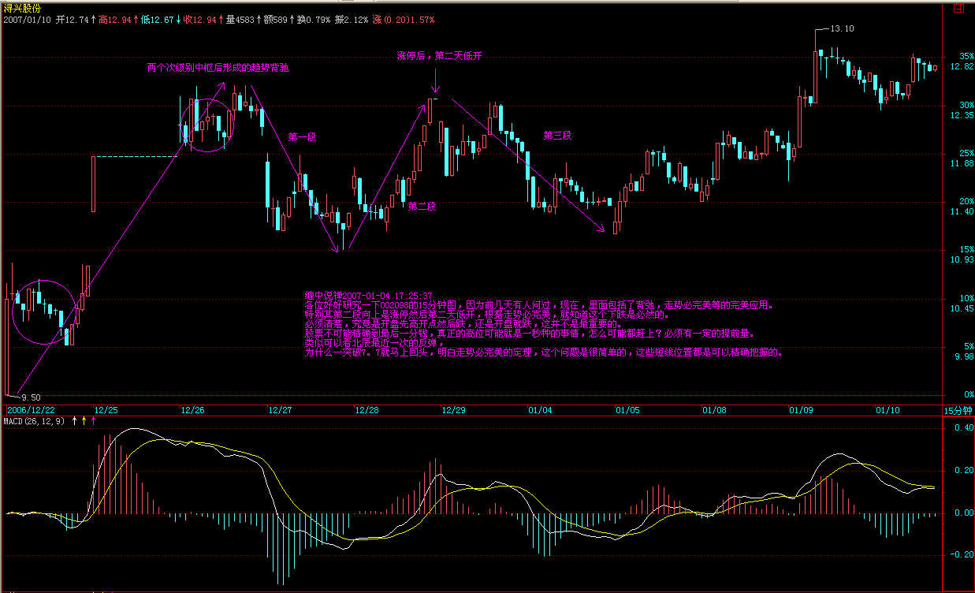Select the 第三段 annotation label

[557, 136]
